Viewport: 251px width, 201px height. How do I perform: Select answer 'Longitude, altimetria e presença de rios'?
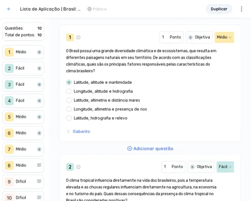pos(107,109)
